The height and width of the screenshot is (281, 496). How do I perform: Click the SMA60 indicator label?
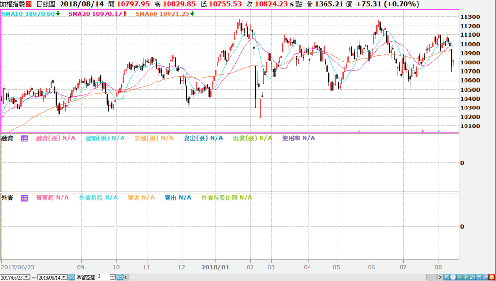click(x=165, y=14)
